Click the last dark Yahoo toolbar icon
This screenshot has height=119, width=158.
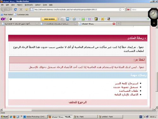(109, 19)
